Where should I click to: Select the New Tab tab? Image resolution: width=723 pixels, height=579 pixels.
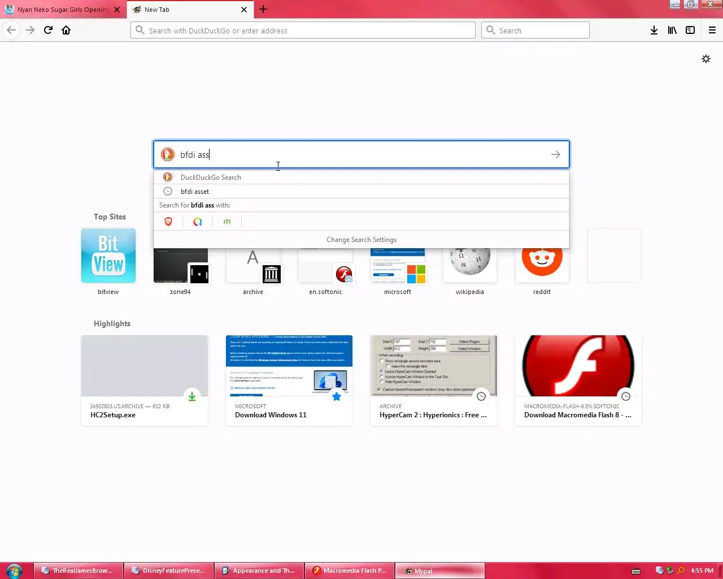[190, 10]
